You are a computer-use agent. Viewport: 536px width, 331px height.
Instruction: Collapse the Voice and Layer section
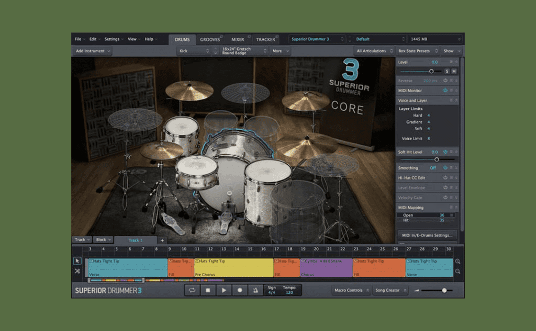pos(456,100)
